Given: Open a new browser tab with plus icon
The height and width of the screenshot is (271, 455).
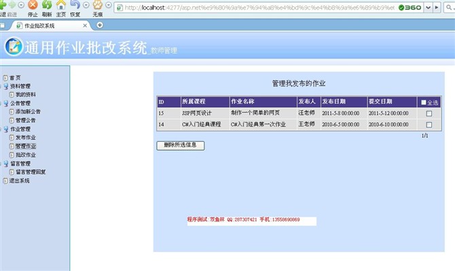Looking at the screenshot, I should coord(100,25).
